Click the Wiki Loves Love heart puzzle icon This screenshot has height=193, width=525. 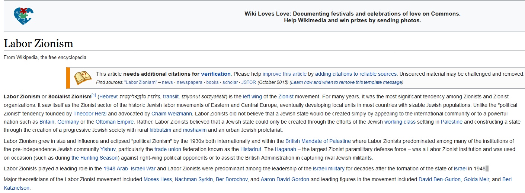23,16
